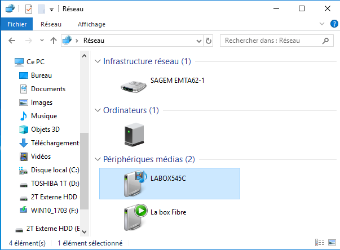Select the unnamed computer icon under Ordinateurs
Image resolution: width=340 pixels, height=250 pixels.
134,133
